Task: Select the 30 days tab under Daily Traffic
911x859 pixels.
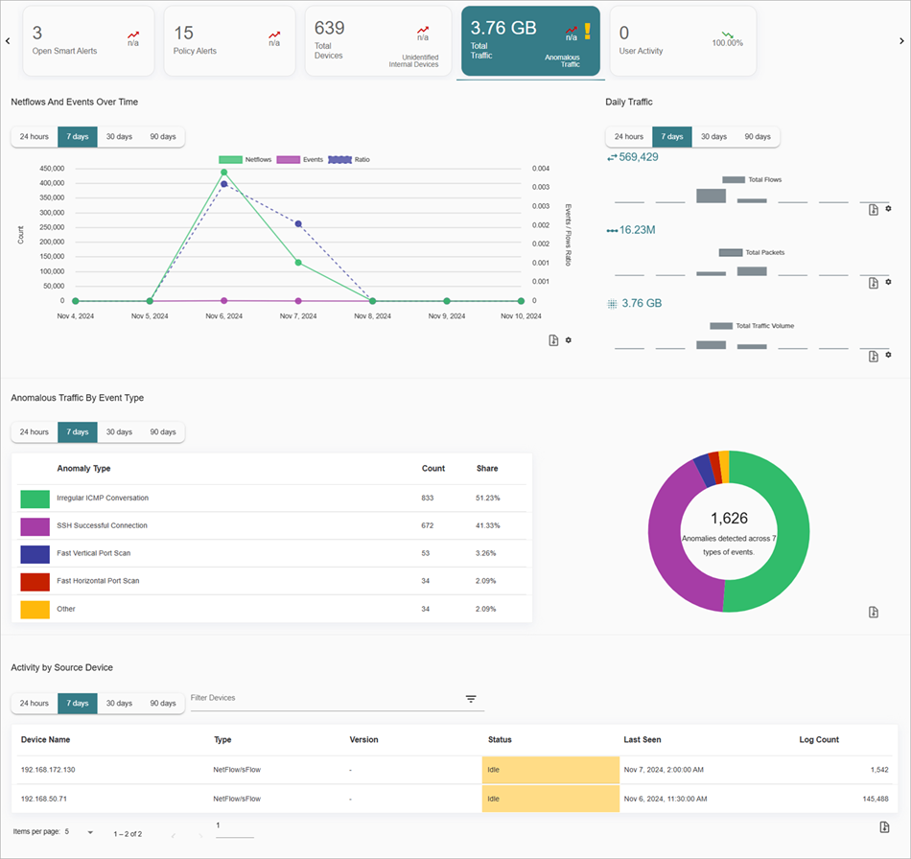Action: coord(713,136)
